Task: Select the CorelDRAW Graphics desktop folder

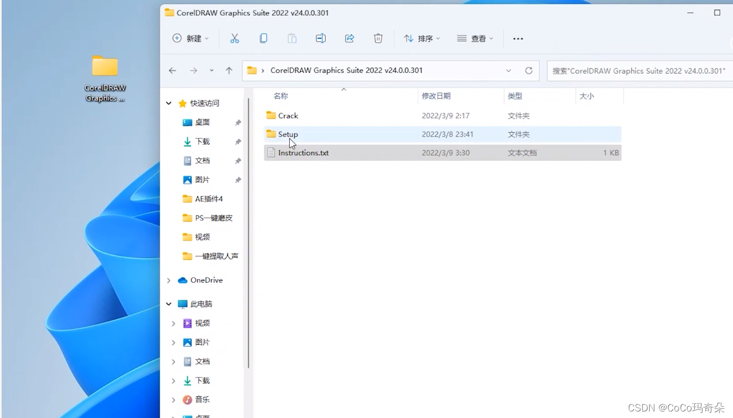Action: 105,78
